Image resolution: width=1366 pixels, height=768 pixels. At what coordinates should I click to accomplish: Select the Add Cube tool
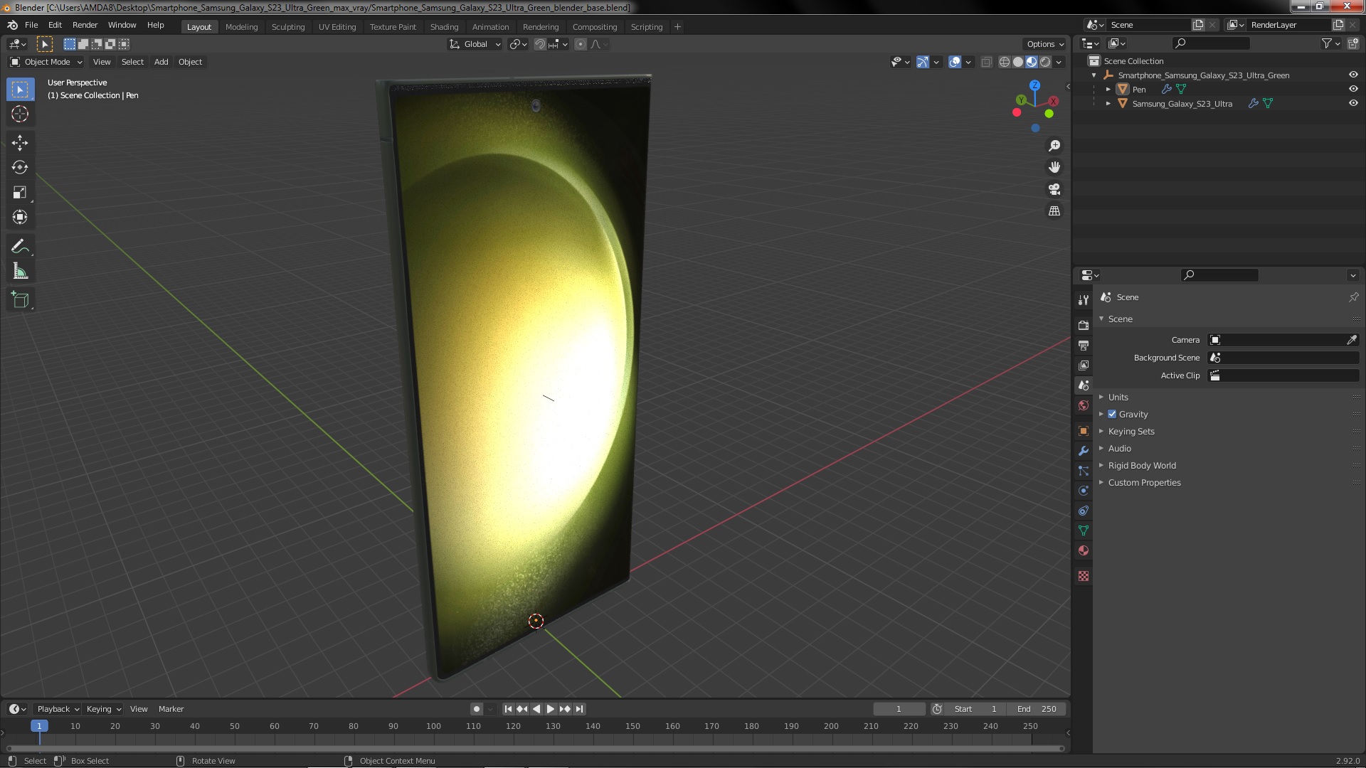pos(20,300)
